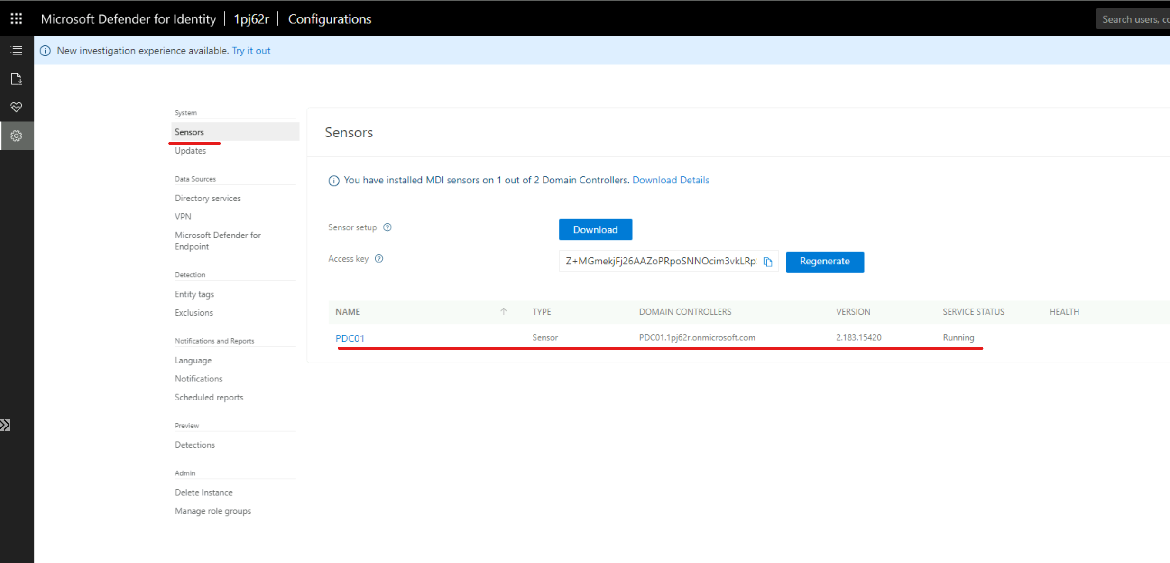Open the Timeline icon in left sidebar
Viewport: 1170px width, 563px height.
pos(17,50)
